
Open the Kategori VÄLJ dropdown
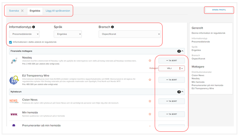[x=172, y=68]
